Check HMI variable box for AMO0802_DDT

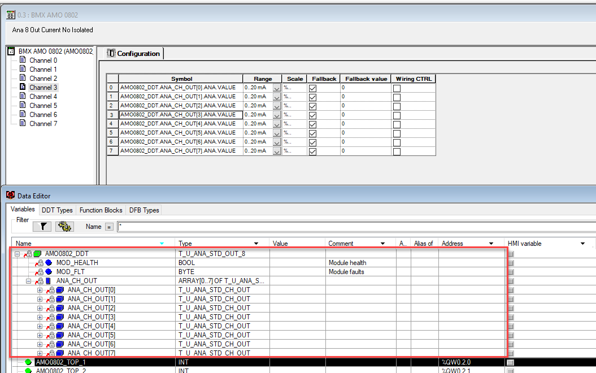click(511, 254)
